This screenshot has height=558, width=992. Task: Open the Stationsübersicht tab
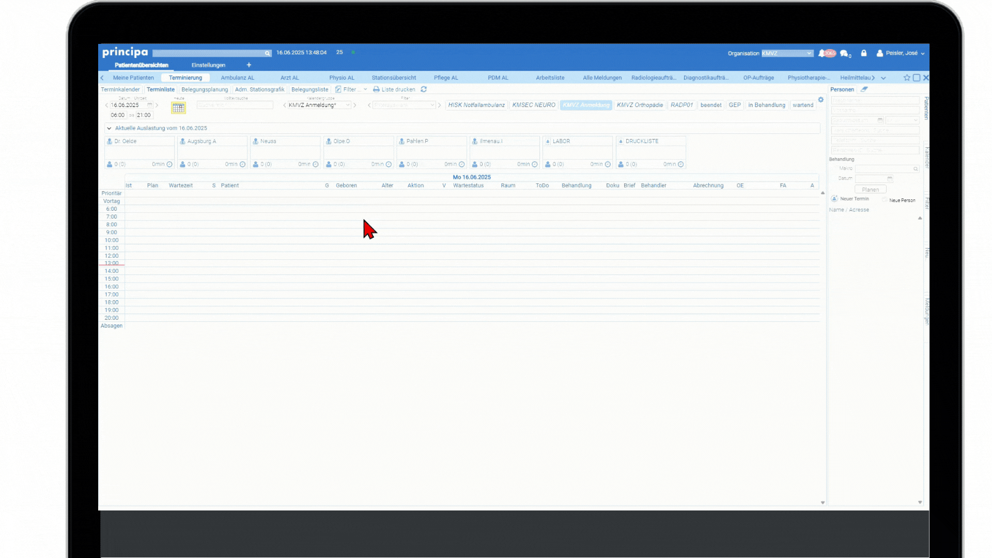pyautogui.click(x=394, y=78)
